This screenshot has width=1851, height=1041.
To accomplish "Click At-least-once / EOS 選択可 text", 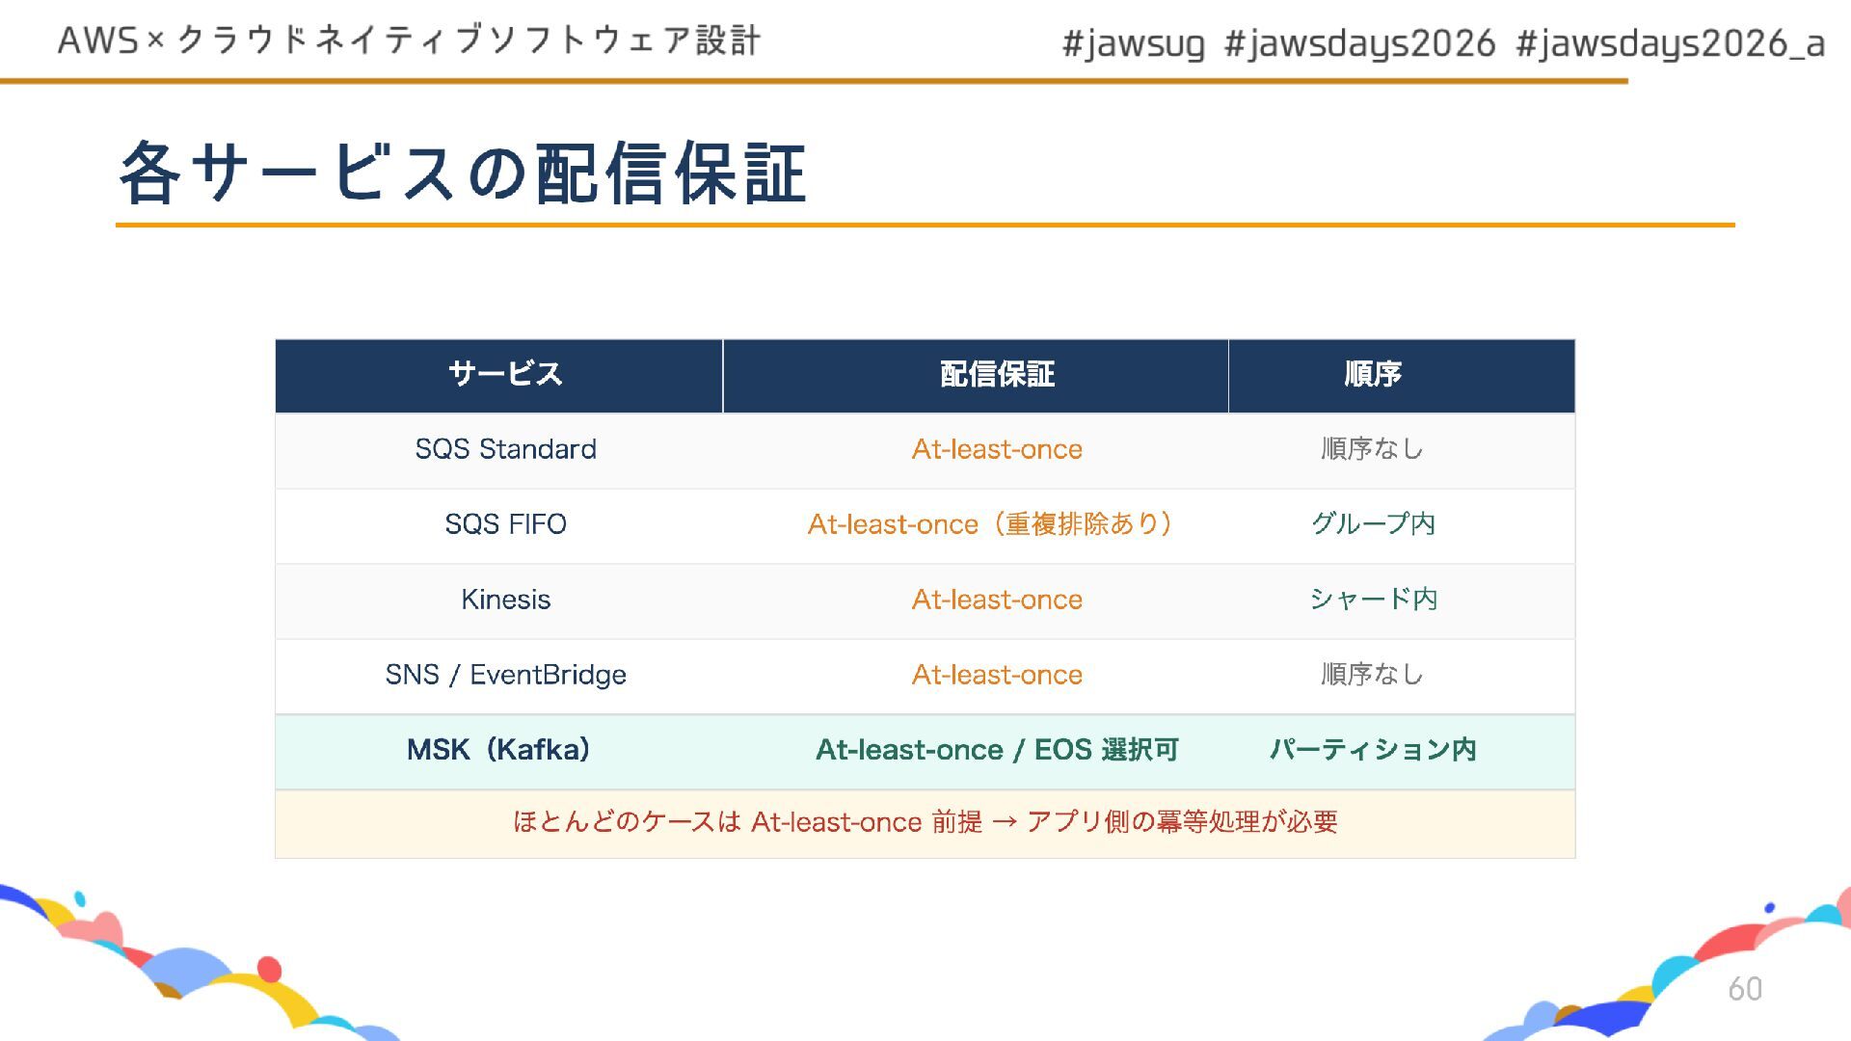I will pos(997,750).
